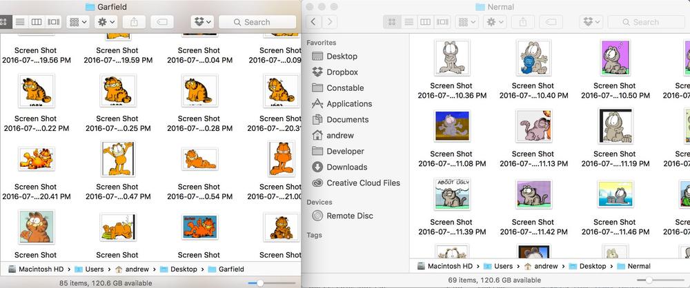Image resolution: width=690 pixels, height=288 pixels.
Task: Select icon view in Nermal window
Action: tap(392, 21)
